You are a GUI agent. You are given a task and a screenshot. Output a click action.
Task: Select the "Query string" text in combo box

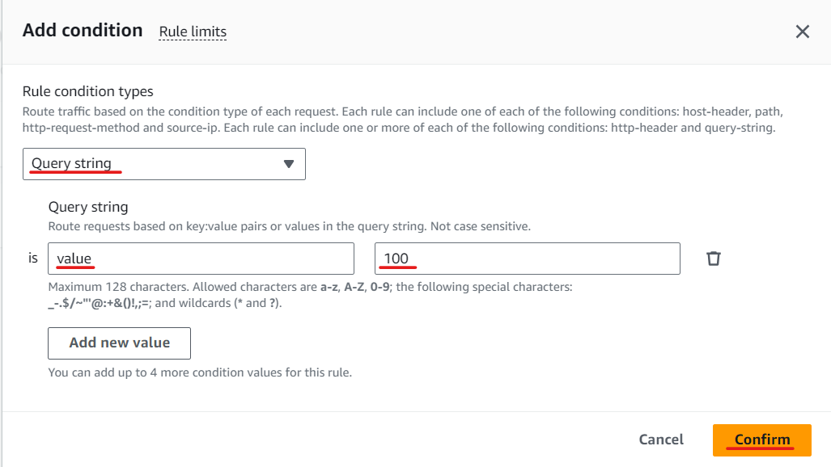(71, 163)
